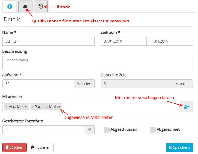Switch to the qualifications graduation cap tab
The height and width of the screenshot is (154, 198).
click(25, 6)
